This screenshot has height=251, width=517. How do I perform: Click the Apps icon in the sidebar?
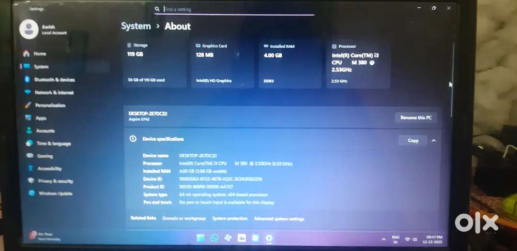(28, 117)
